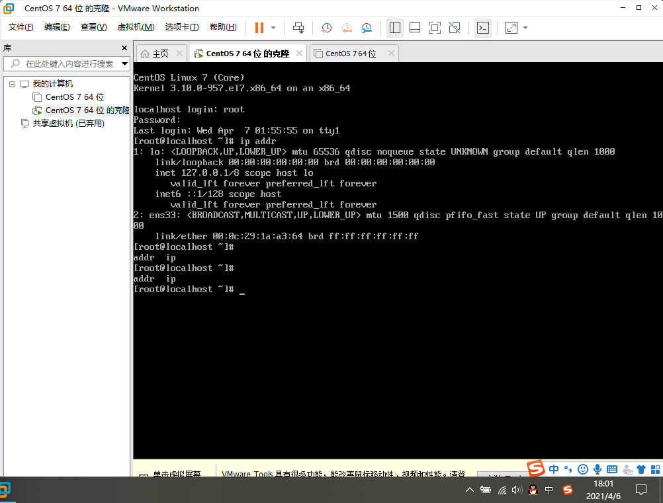Open the Wi-Fi network tray icon
The height and width of the screenshot is (503, 663).
coord(502,490)
